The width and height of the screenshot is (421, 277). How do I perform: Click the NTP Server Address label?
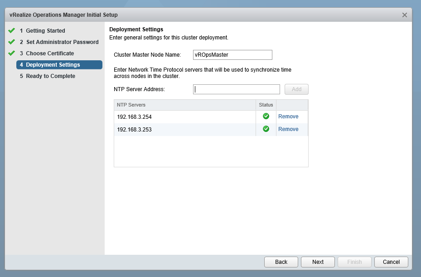pos(139,89)
